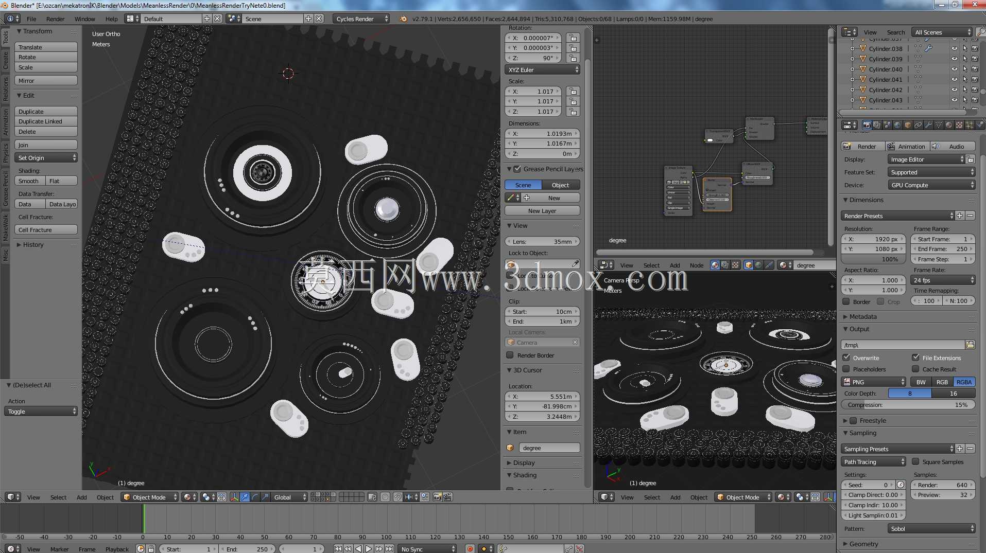Viewport: 986px width, 553px height.
Task: Select texture nodes icon in node editor
Action: [x=735, y=265]
